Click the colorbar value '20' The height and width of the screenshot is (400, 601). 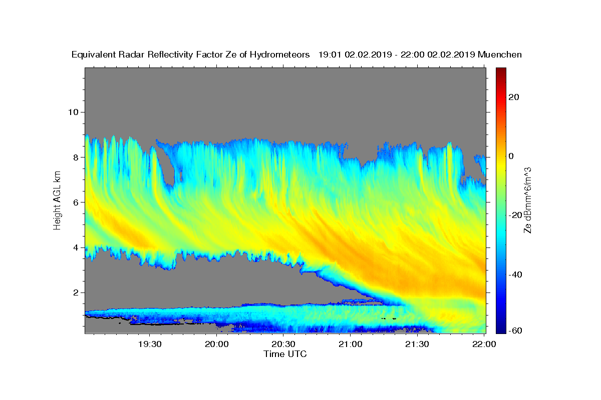tap(514, 97)
